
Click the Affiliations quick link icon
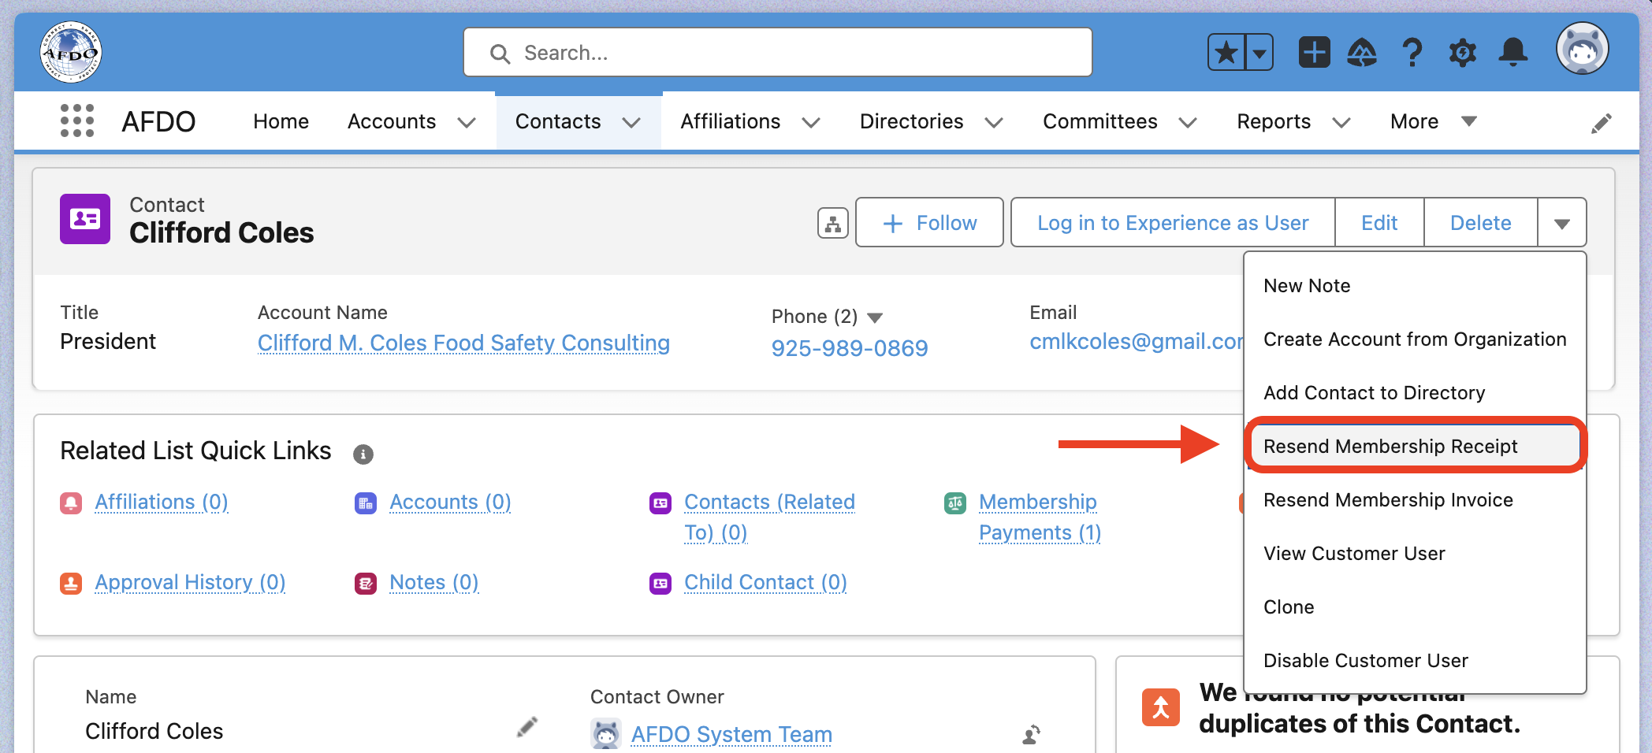tap(71, 503)
